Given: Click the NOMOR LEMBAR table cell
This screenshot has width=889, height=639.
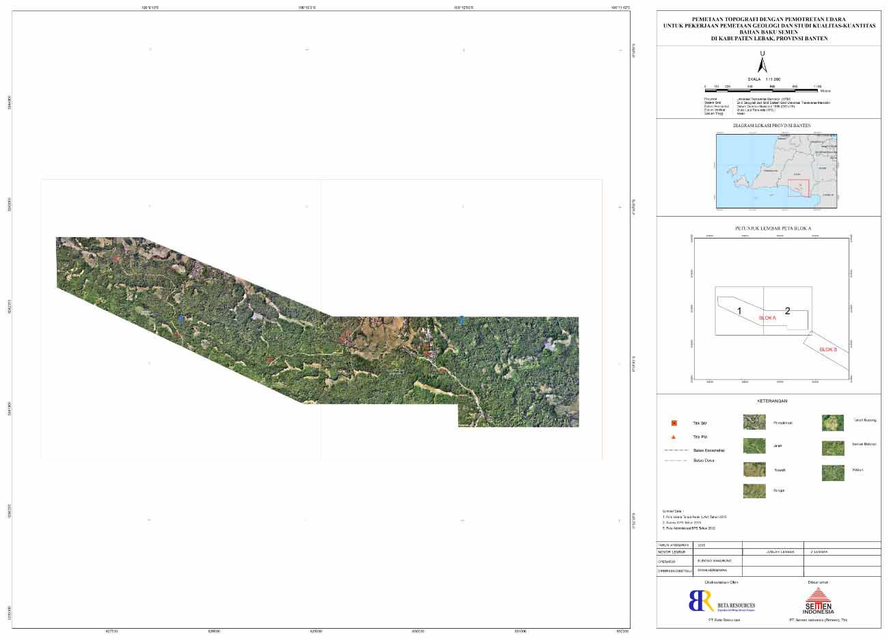Looking at the screenshot, I should click(674, 552).
